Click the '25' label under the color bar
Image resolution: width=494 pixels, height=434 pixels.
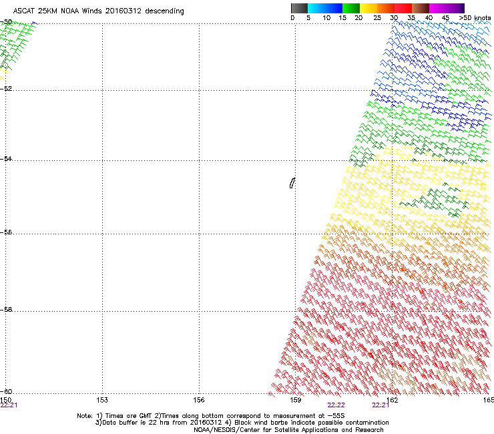click(377, 18)
